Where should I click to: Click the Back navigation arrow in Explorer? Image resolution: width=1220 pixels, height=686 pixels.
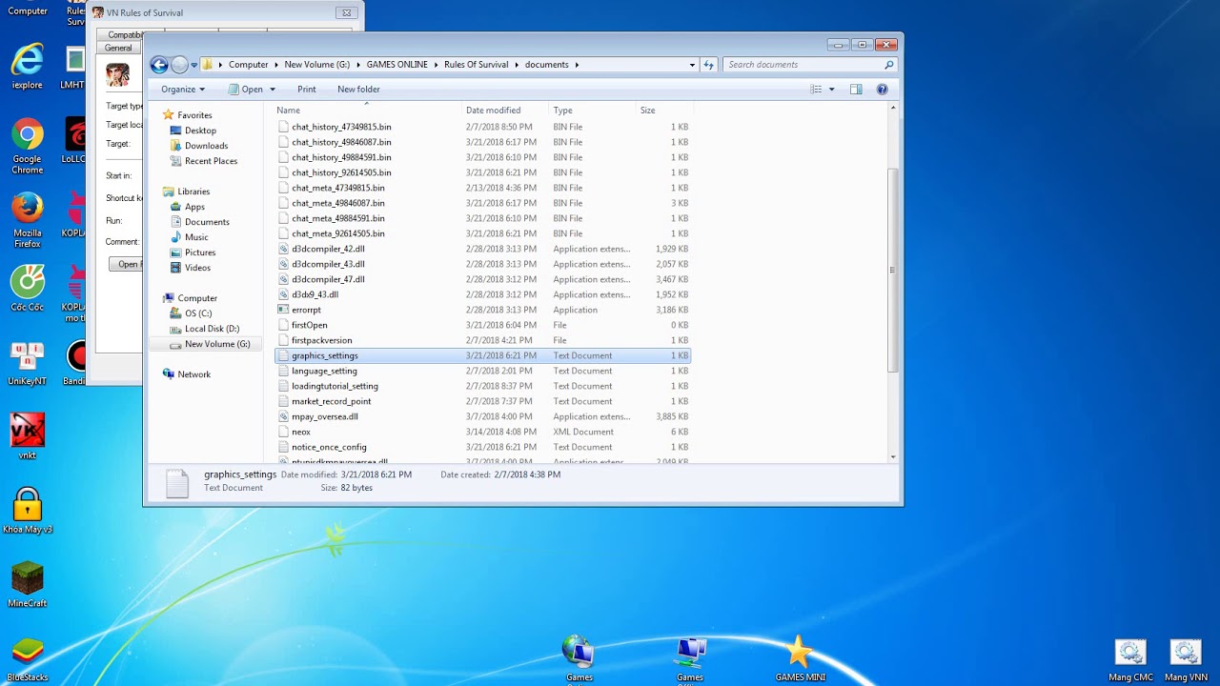click(159, 65)
